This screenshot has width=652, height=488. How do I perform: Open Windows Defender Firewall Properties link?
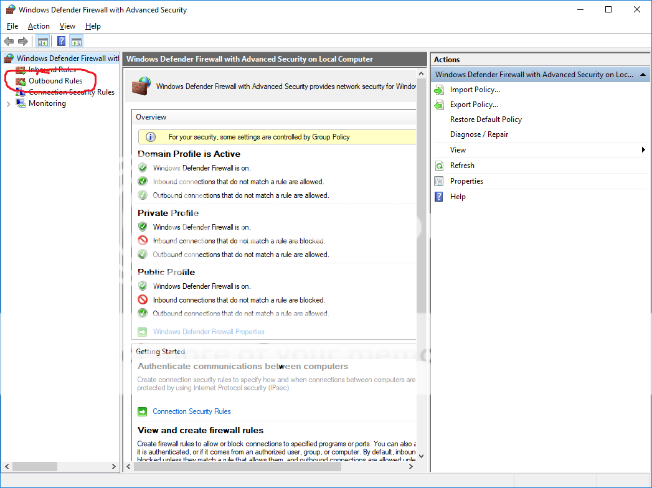click(x=209, y=332)
